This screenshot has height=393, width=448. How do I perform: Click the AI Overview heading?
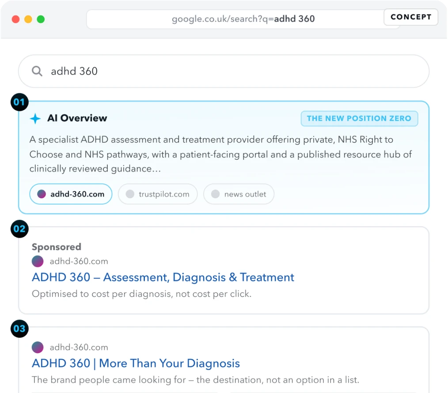[77, 118]
